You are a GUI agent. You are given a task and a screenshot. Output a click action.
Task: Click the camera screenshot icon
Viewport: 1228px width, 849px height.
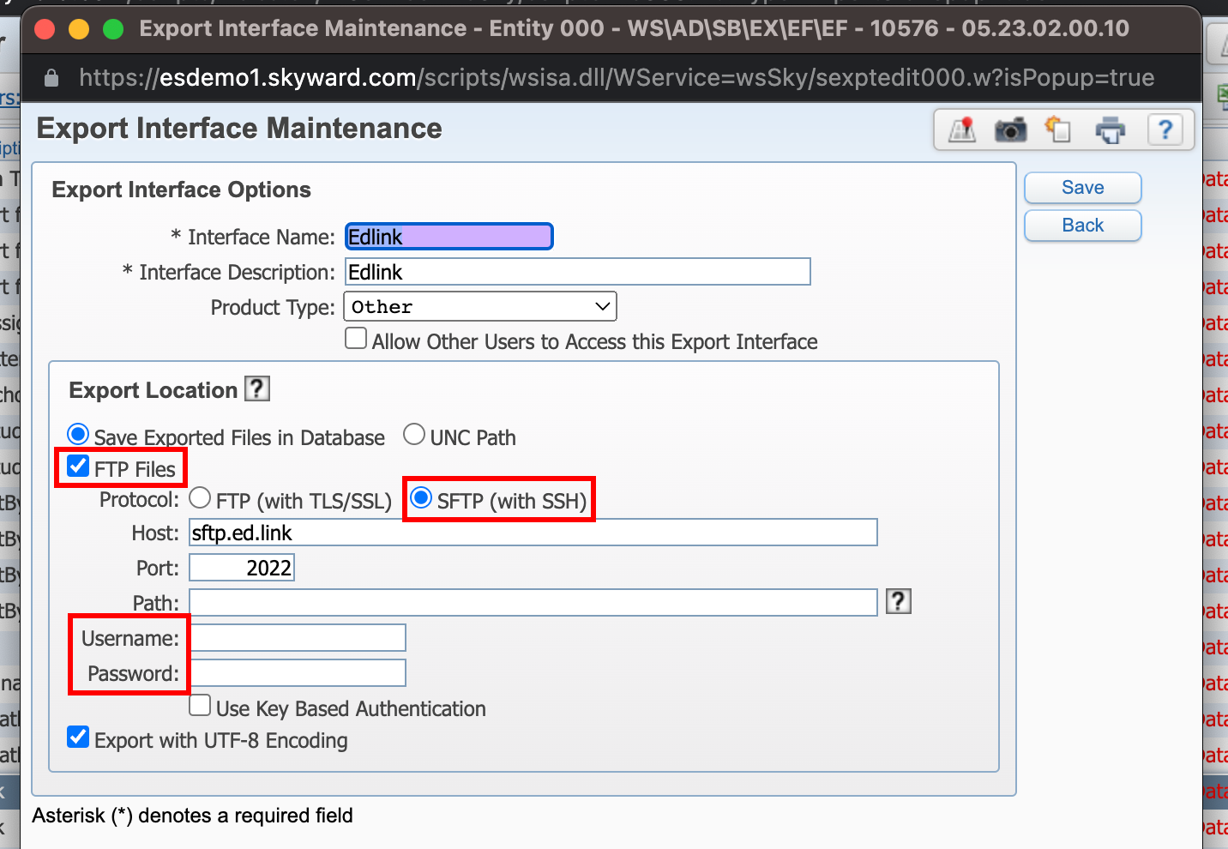(x=1011, y=130)
